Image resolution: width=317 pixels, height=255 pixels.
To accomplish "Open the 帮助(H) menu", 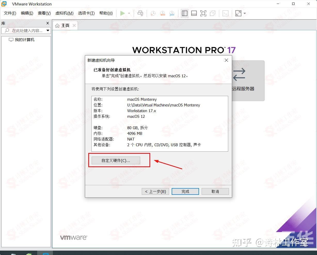I will click(x=106, y=13).
